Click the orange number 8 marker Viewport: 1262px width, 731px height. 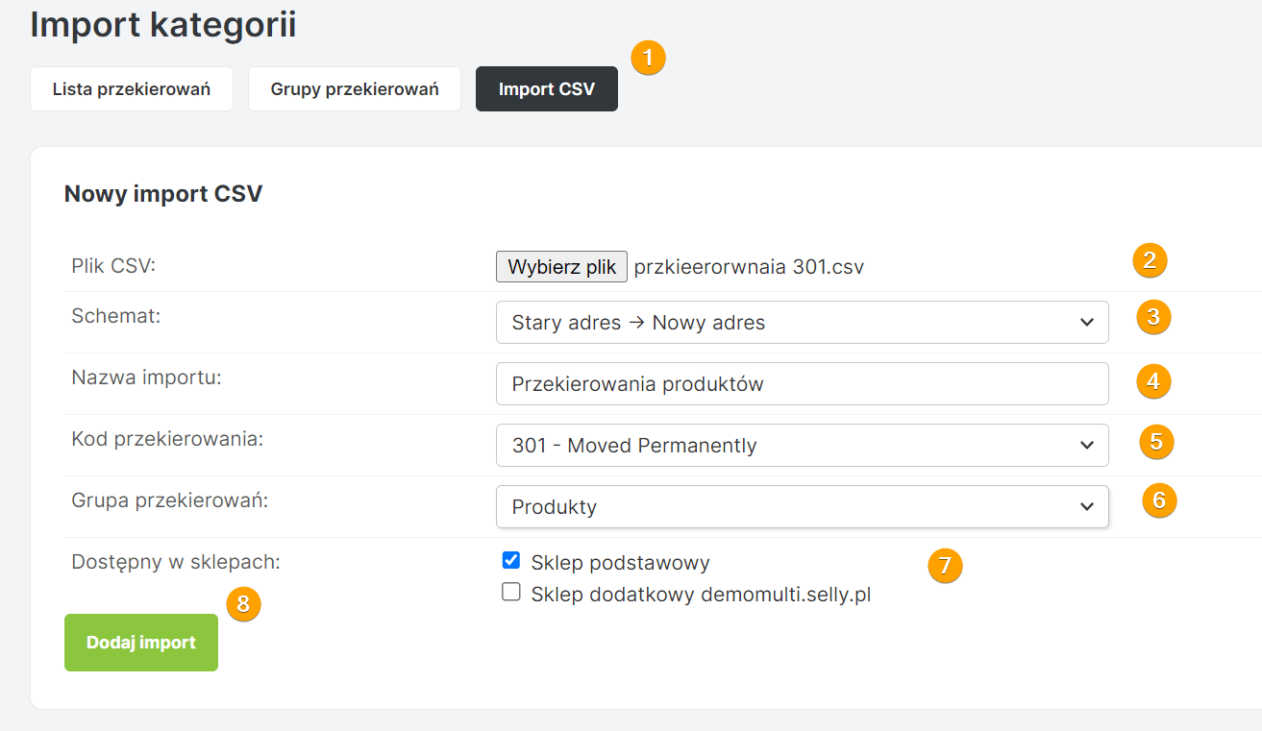[243, 603]
